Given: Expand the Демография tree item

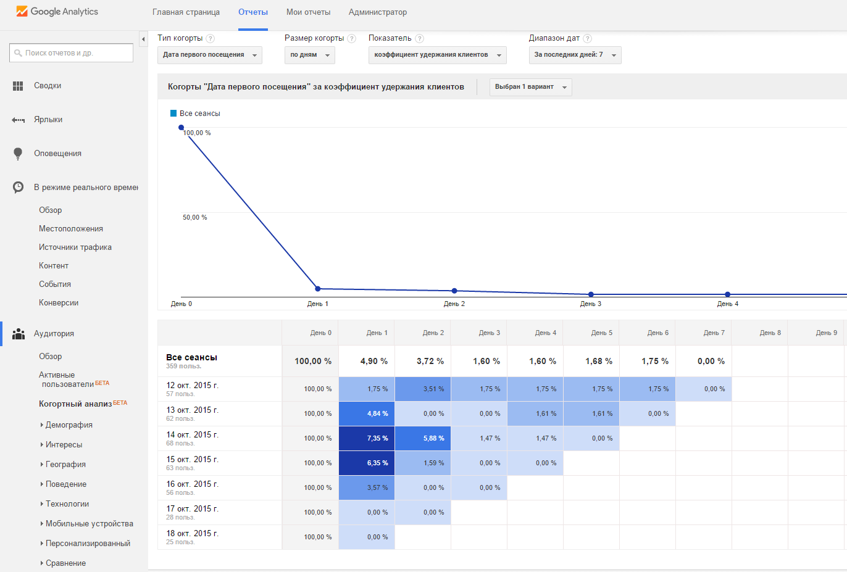Looking at the screenshot, I should pyautogui.click(x=67, y=425).
